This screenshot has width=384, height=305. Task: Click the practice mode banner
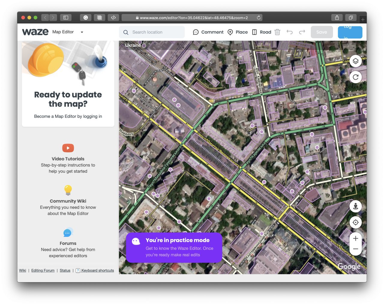pos(174,248)
